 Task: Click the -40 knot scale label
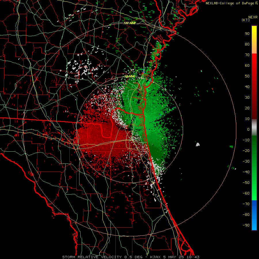[246, 172]
